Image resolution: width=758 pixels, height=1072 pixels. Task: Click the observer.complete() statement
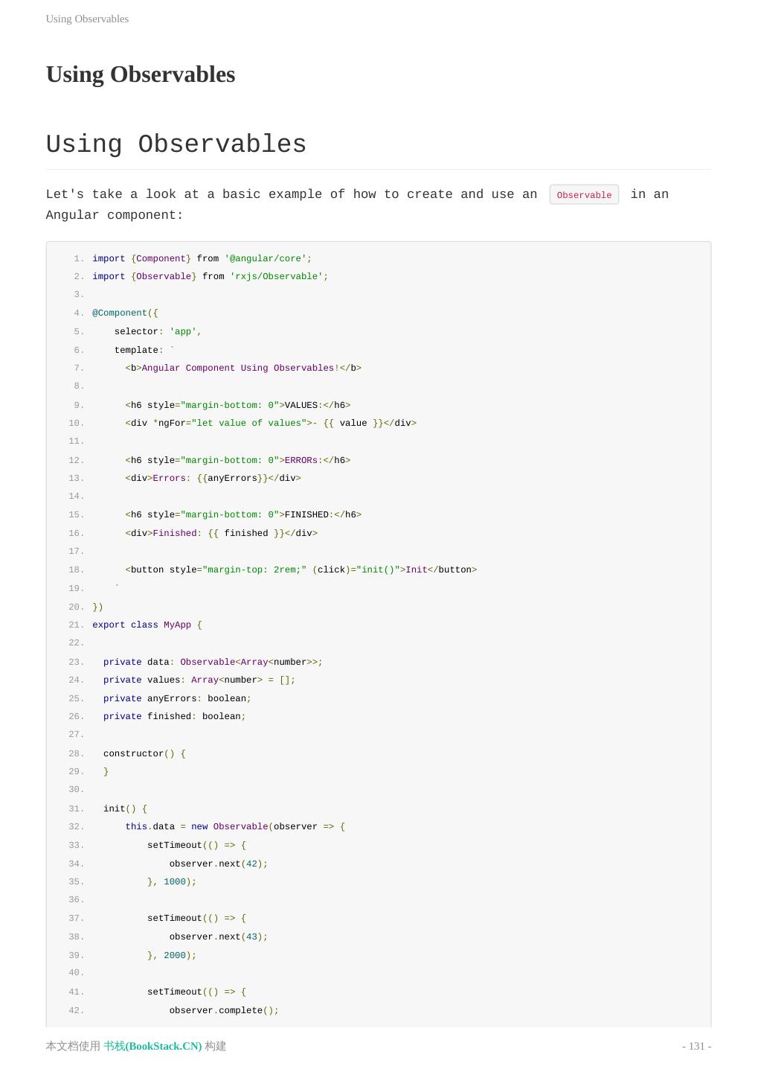tap(223, 1010)
